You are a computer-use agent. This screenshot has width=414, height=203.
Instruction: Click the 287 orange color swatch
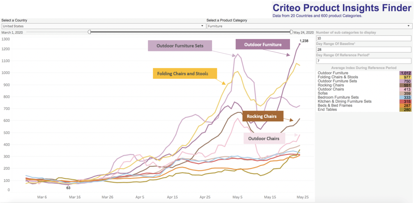[x=405, y=105]
